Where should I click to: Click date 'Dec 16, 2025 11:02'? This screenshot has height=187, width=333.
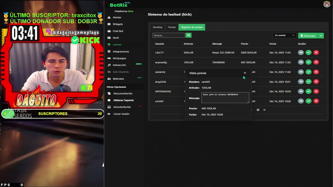280,72
